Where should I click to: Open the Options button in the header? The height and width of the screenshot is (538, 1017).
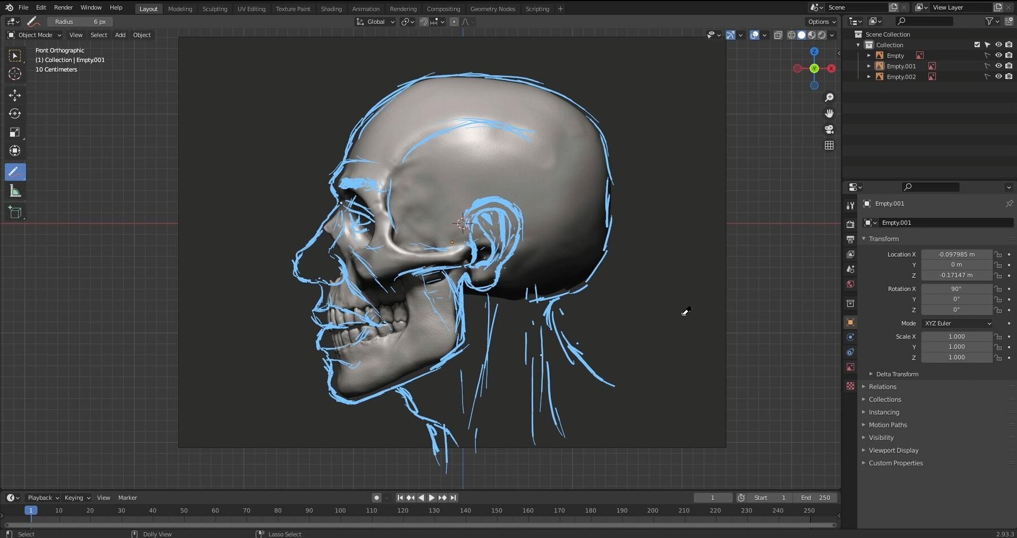point(821,21)
